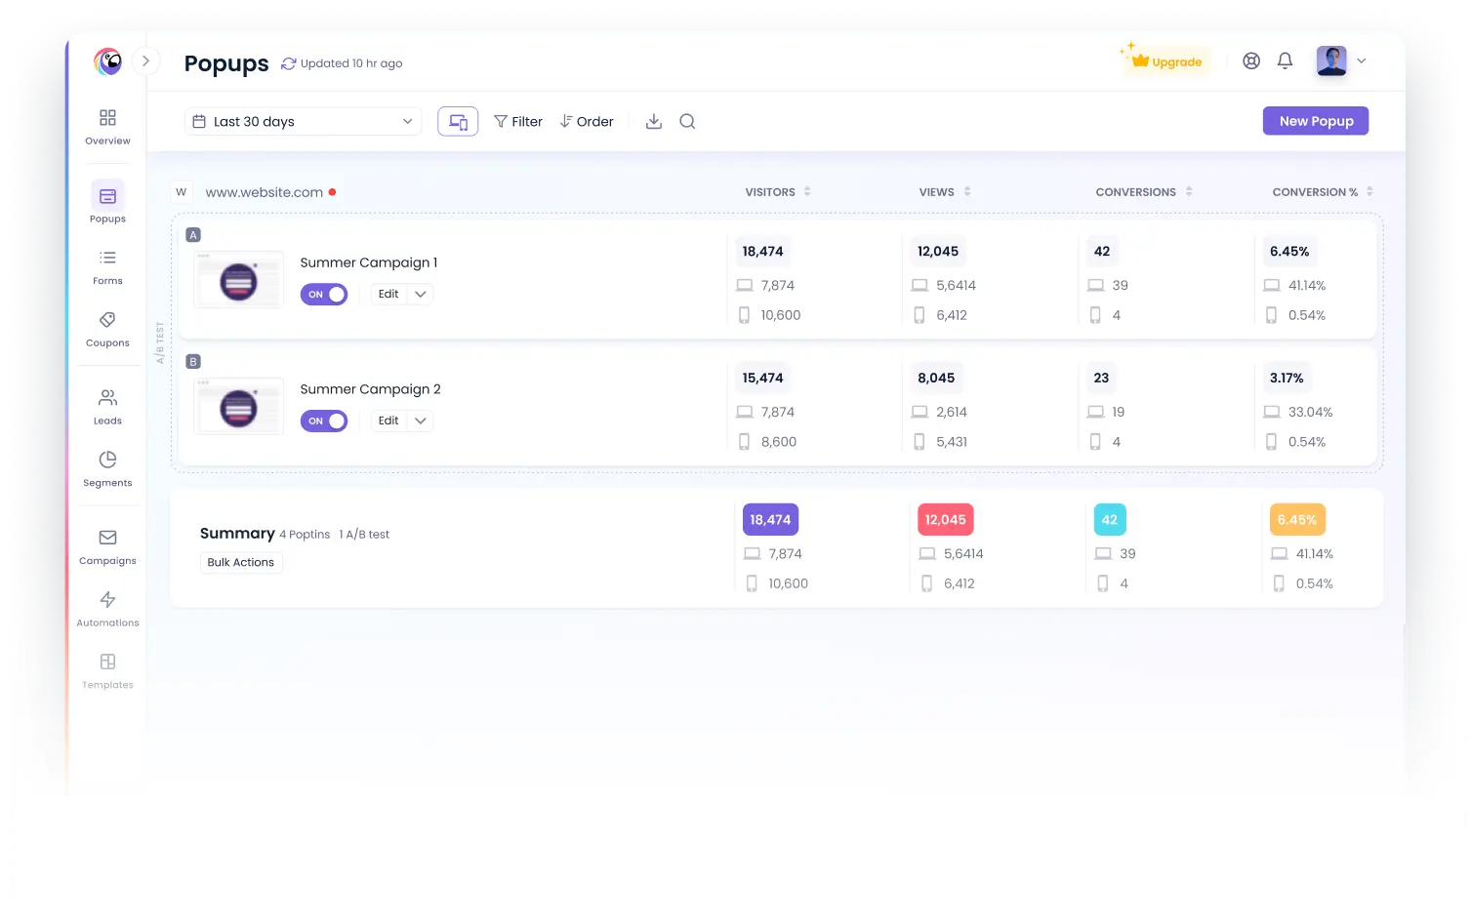Click the Summer Campaign 1 title
The image size is (1471, 923).
tap(369, 262)
